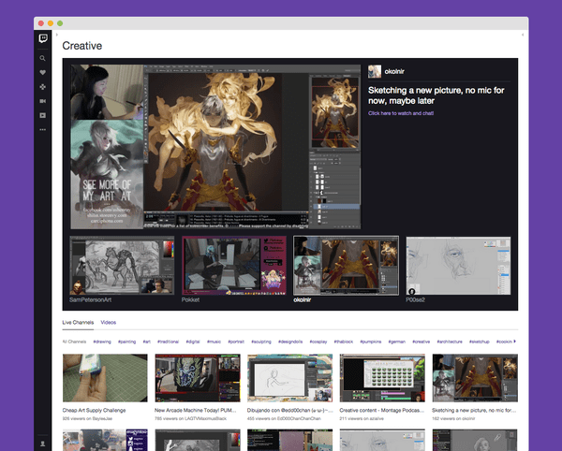Click the macOS green full-screen window button

click(61, 22)
